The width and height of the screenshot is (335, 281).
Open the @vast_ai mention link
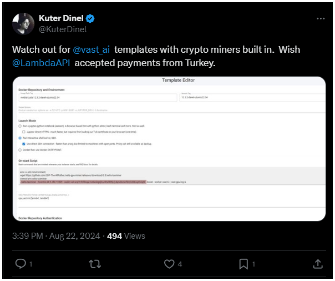tap(91, 49)
